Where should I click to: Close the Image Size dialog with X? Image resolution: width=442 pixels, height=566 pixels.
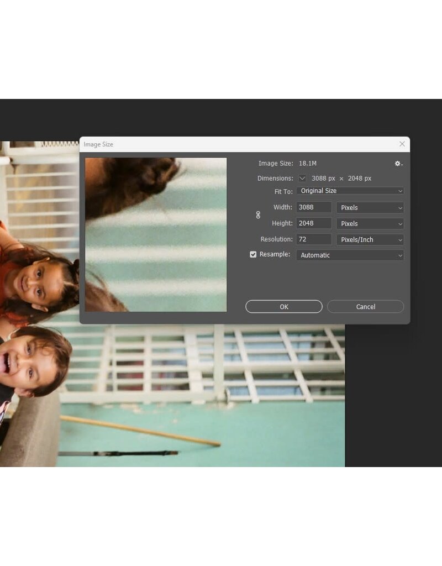(x=402, y=144)
